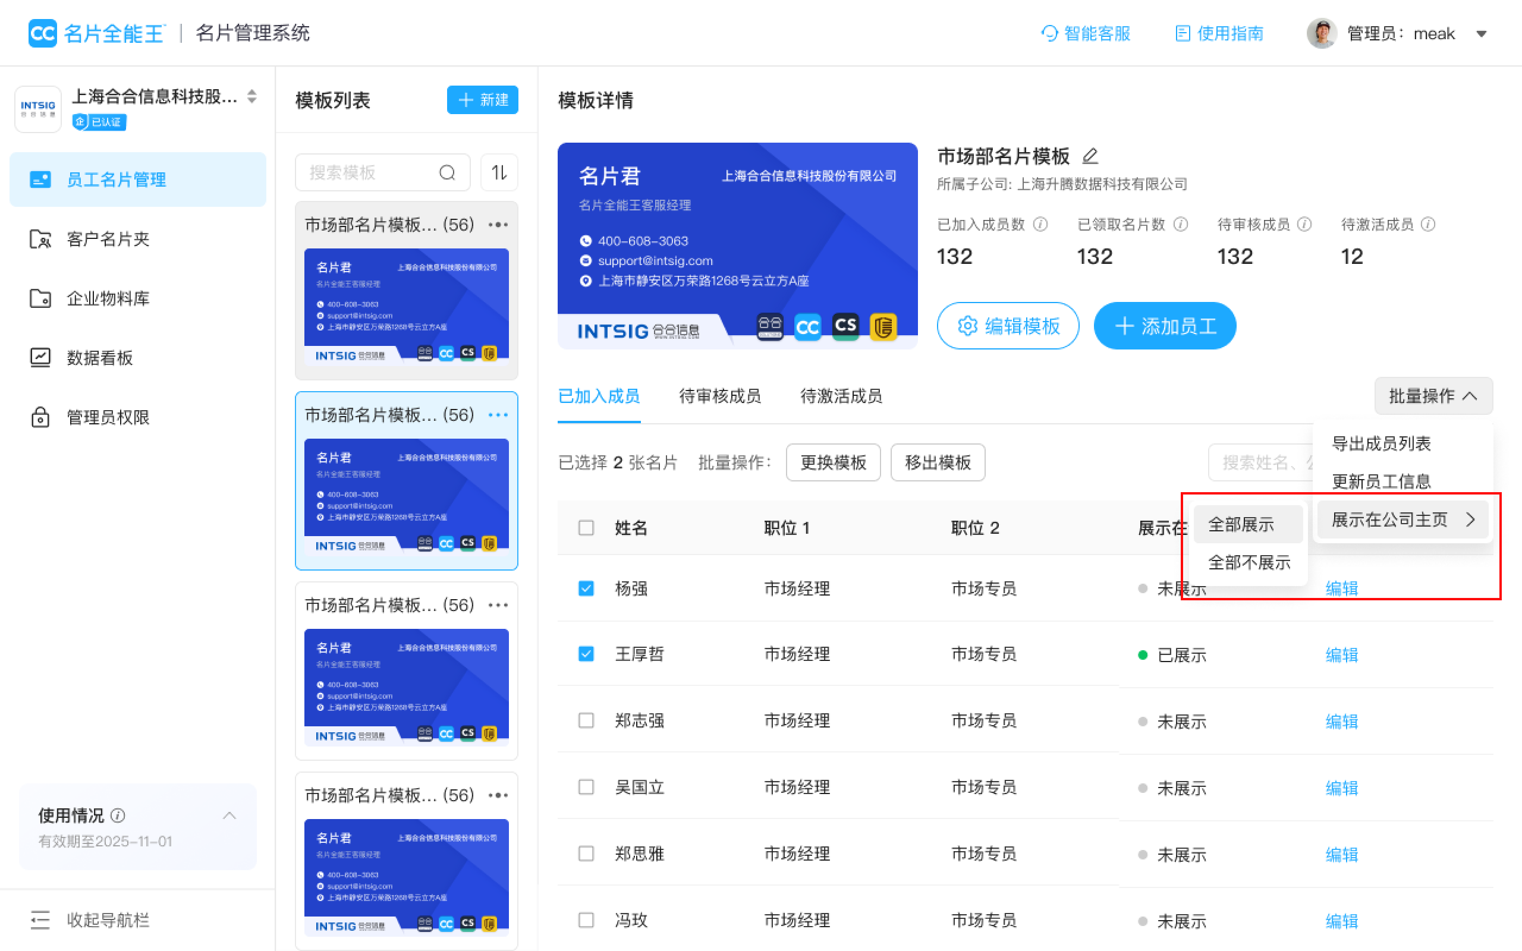The width and height of the screenshot is (1522, 951).
Task: Click the 收起导航栏 collapse icon
Action: click(x=40, y=919)
